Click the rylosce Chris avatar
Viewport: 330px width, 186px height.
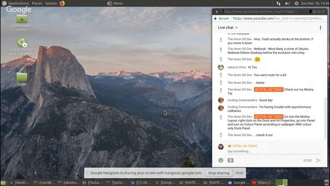pyautogui.click(x=221, y=67)
